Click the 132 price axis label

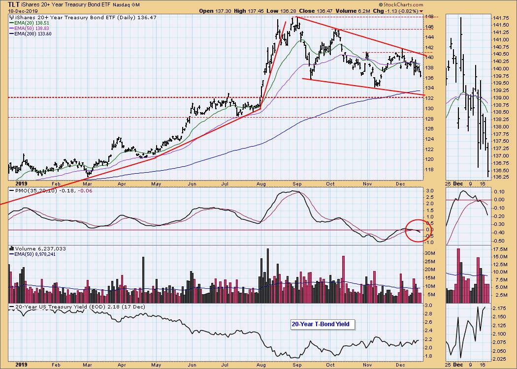click(x=429, y=98)
